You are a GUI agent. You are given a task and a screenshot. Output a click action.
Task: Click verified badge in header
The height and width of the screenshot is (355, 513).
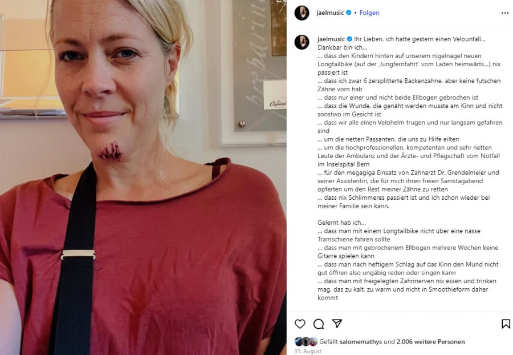pos(349,13)
